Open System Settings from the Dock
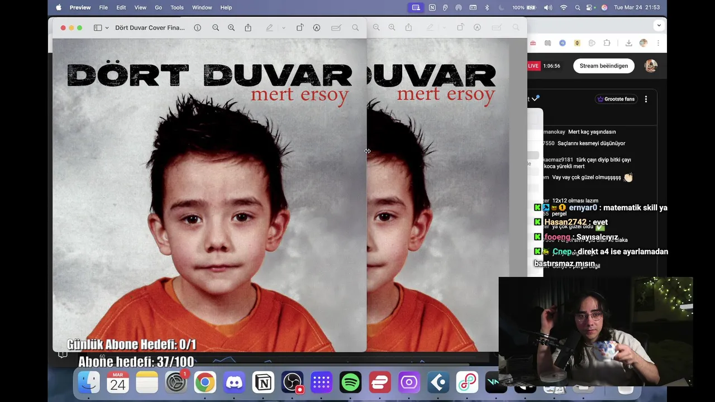This screenshot has height=402, width=715. tap(176, 382)
